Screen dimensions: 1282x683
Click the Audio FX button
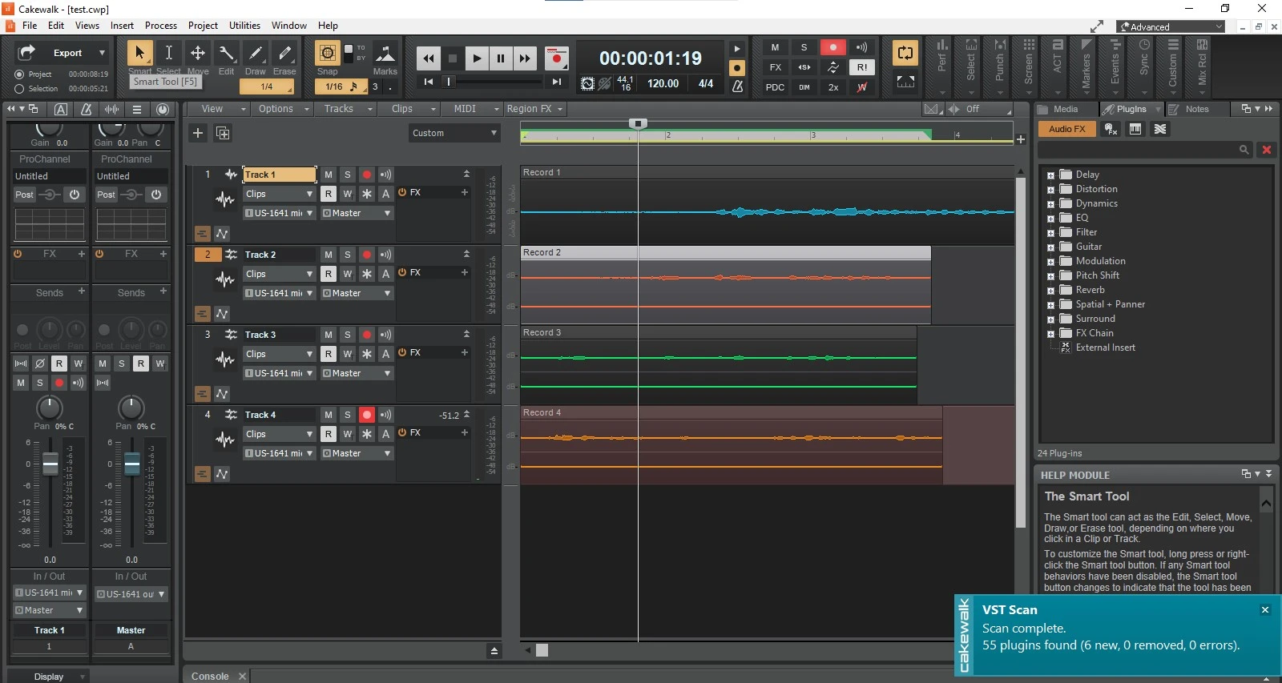click(x=1066, y=129)
